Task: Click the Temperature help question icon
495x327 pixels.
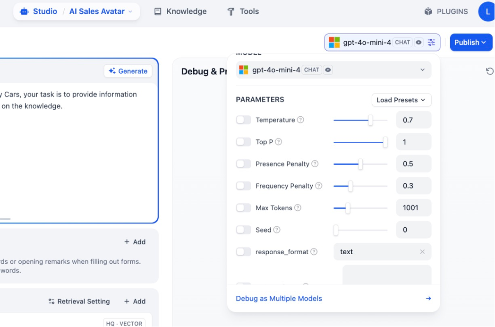Action: coord(300,120)
